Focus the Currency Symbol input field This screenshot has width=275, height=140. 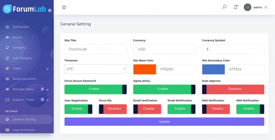233,49
